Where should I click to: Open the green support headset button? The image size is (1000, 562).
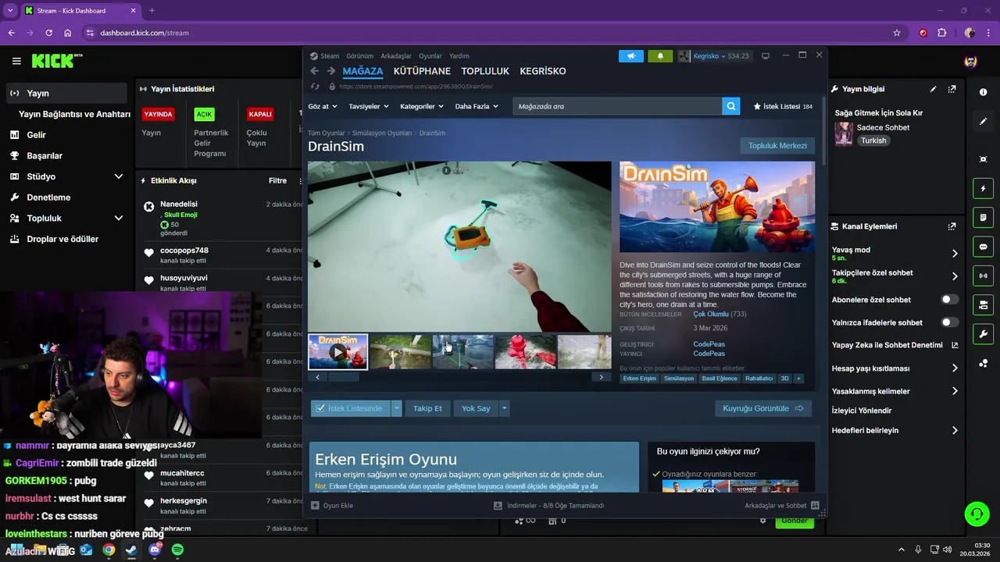pyautogui.click(x=977, y=514)
